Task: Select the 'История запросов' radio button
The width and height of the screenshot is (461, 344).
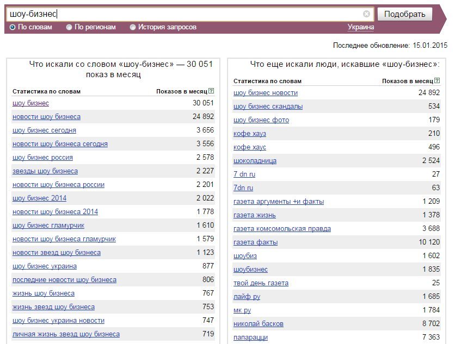Action: tap(133, 27)
